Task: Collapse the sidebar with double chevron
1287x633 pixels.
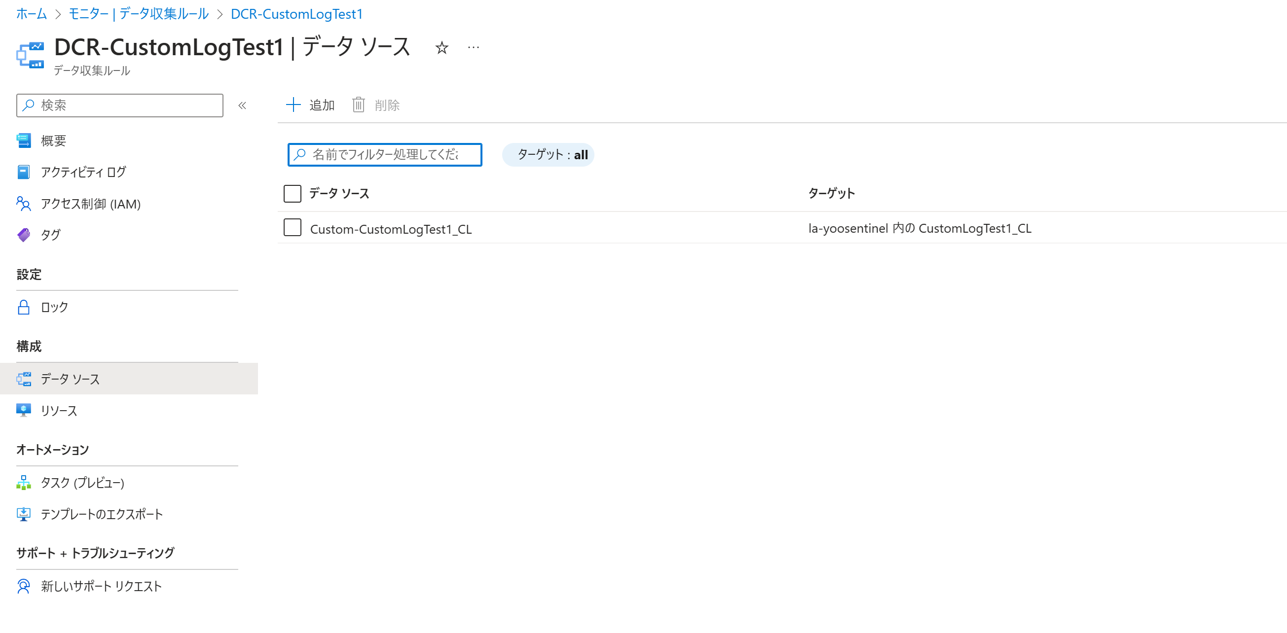Action: pos(242,105)
